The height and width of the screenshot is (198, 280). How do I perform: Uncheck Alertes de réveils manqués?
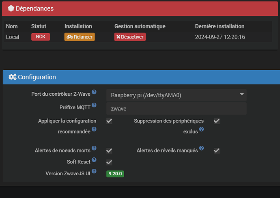coord(217,151)
